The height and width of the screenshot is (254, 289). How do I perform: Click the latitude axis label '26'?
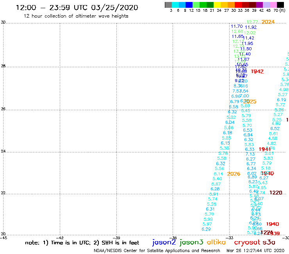point(3,109)
